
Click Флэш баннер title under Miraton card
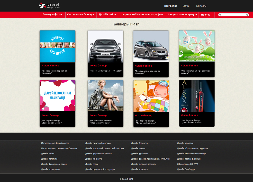click(98, 115)
